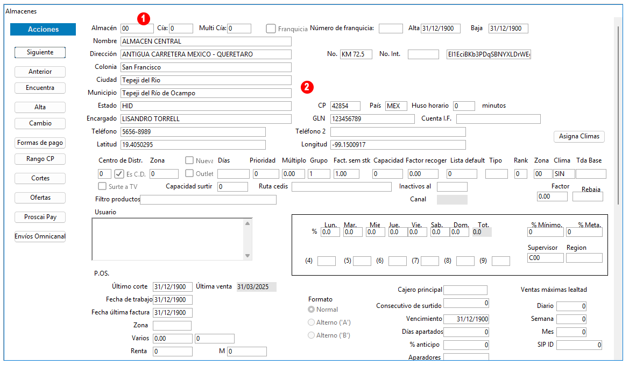Click the No. field showing KM 72.5

point(356,54)
